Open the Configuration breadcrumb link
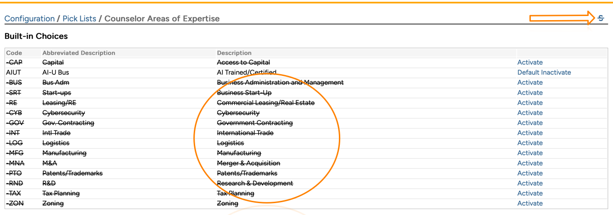Screen dimensions: 613x215 pyautogui.click(x=29, y=19)
